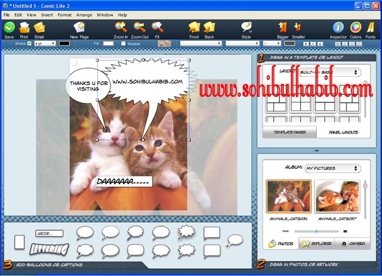382x276 pixels.
Task: Adjust the thumbnail size slider
Action: [x=316, y=231]
